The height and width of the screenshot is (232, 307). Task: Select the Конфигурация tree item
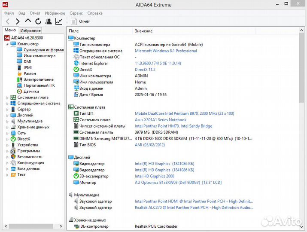click(x=31, y=163)
